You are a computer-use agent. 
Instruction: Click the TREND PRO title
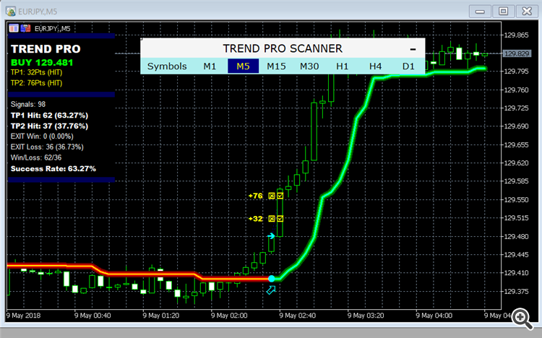[x=46, y=48]
